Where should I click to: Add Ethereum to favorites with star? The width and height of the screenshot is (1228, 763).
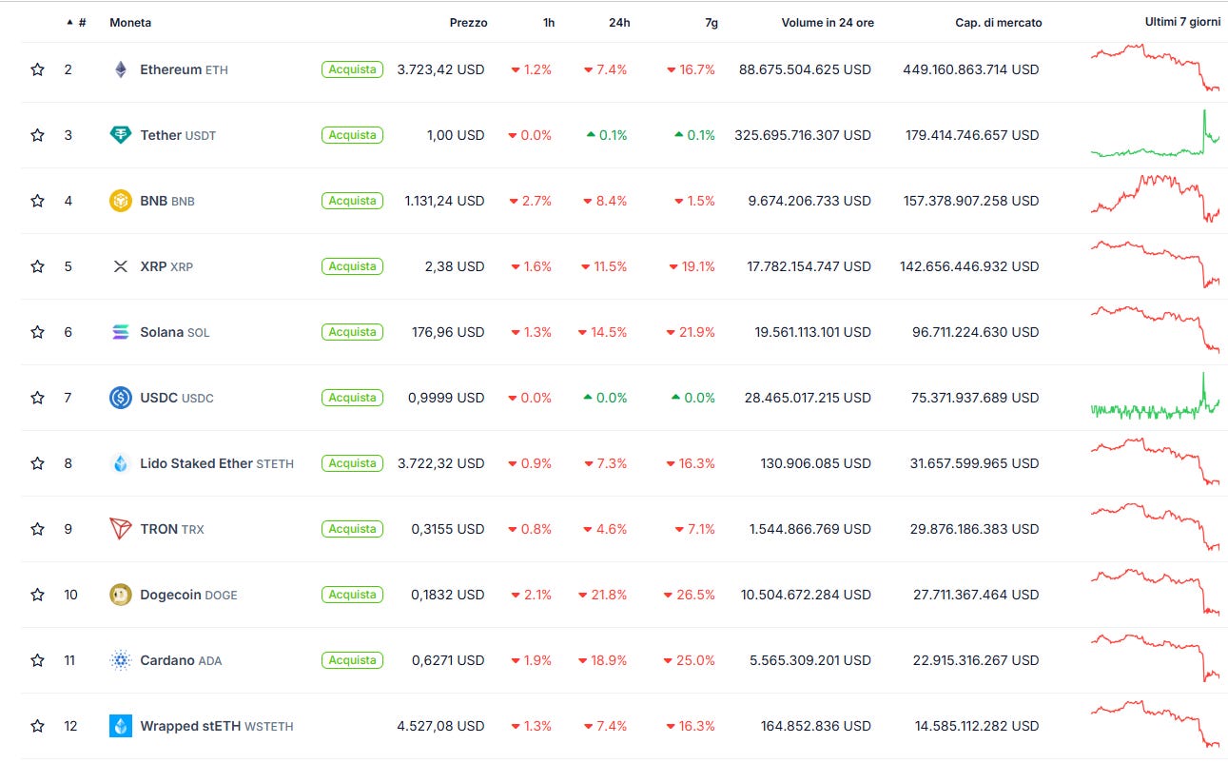pos(37,69)
